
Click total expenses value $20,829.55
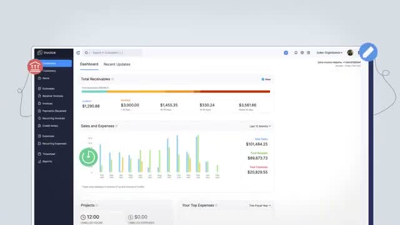(257, 172)
